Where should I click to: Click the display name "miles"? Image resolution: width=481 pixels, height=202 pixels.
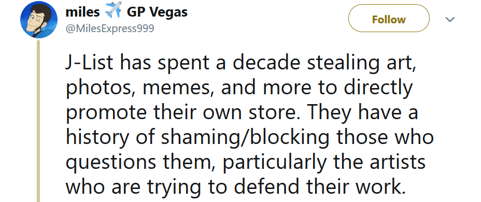pos(83,12)
